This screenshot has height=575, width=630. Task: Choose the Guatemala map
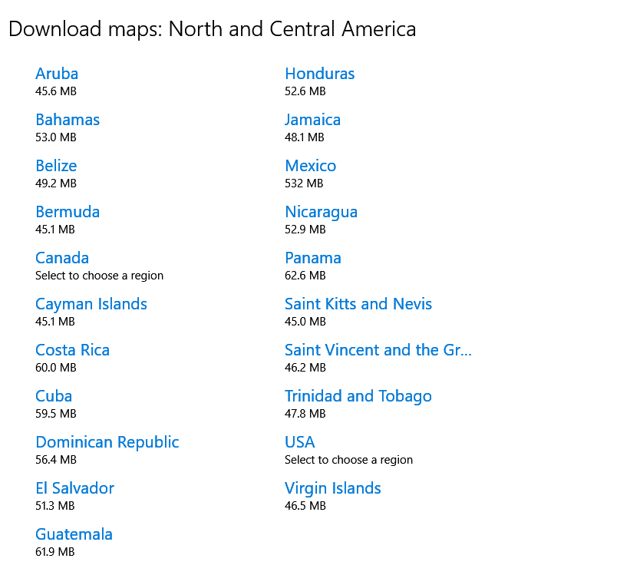[74, 534]
